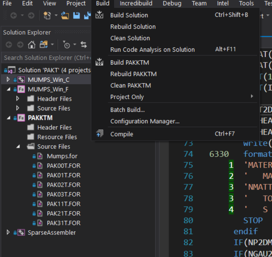Click the Navigate Backward toolbar arrow
This screenshot has height=257, width=272.
(x=13, y=16)
